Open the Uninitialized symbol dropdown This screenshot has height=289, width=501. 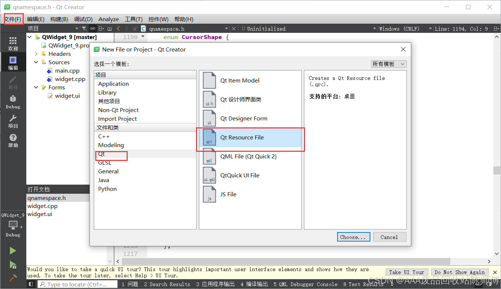[312, 28]
